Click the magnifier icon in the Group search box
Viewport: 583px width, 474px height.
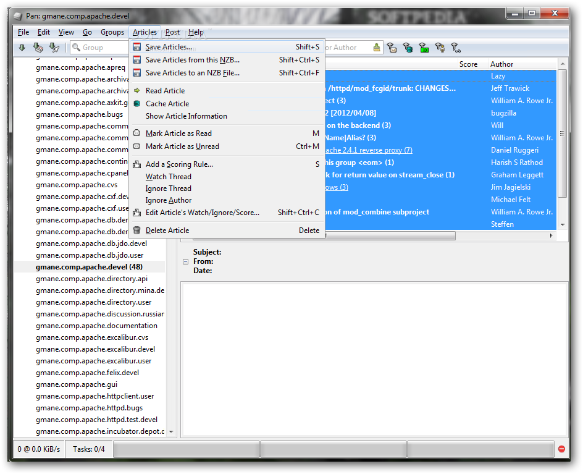pos(76,47)
